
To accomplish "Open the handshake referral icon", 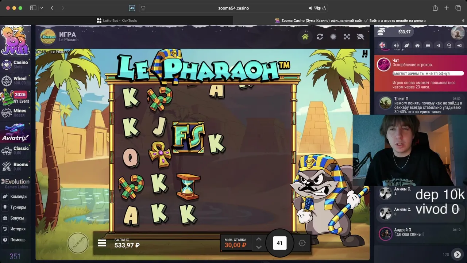I will pos(407,45).
